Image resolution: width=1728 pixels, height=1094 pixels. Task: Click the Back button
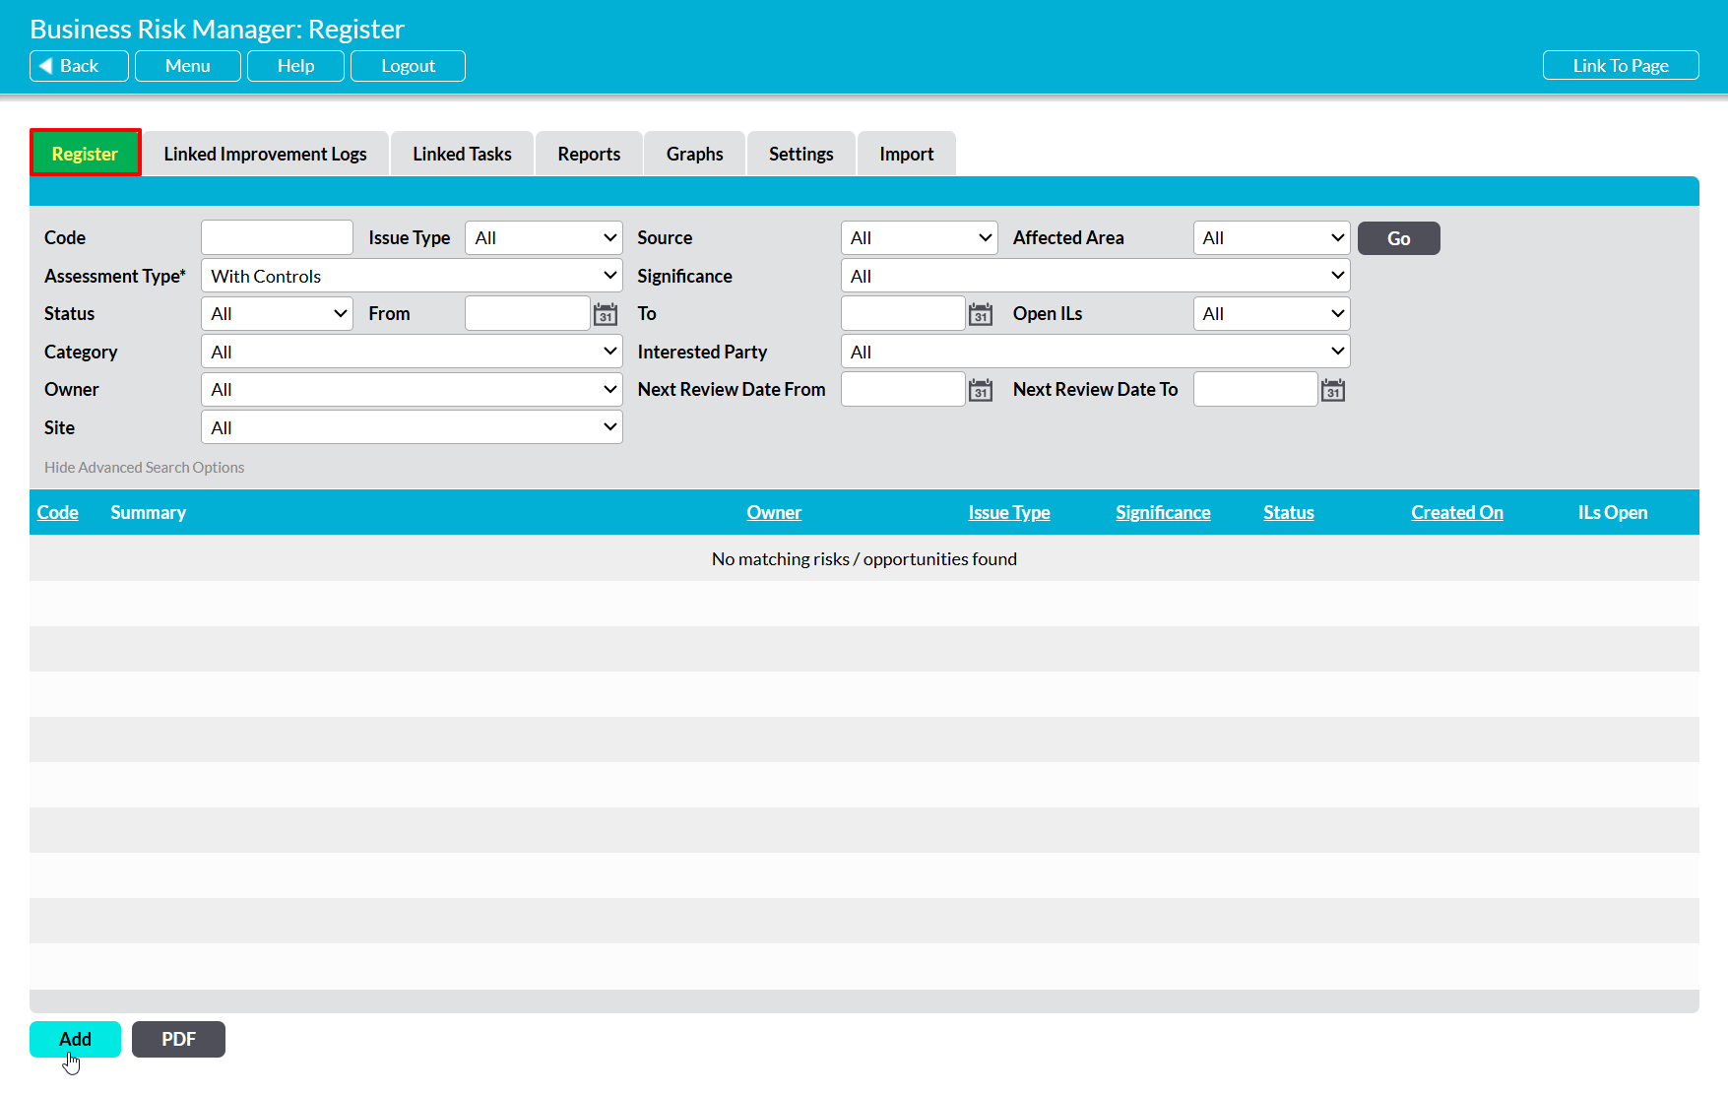(x=79, y=66)
